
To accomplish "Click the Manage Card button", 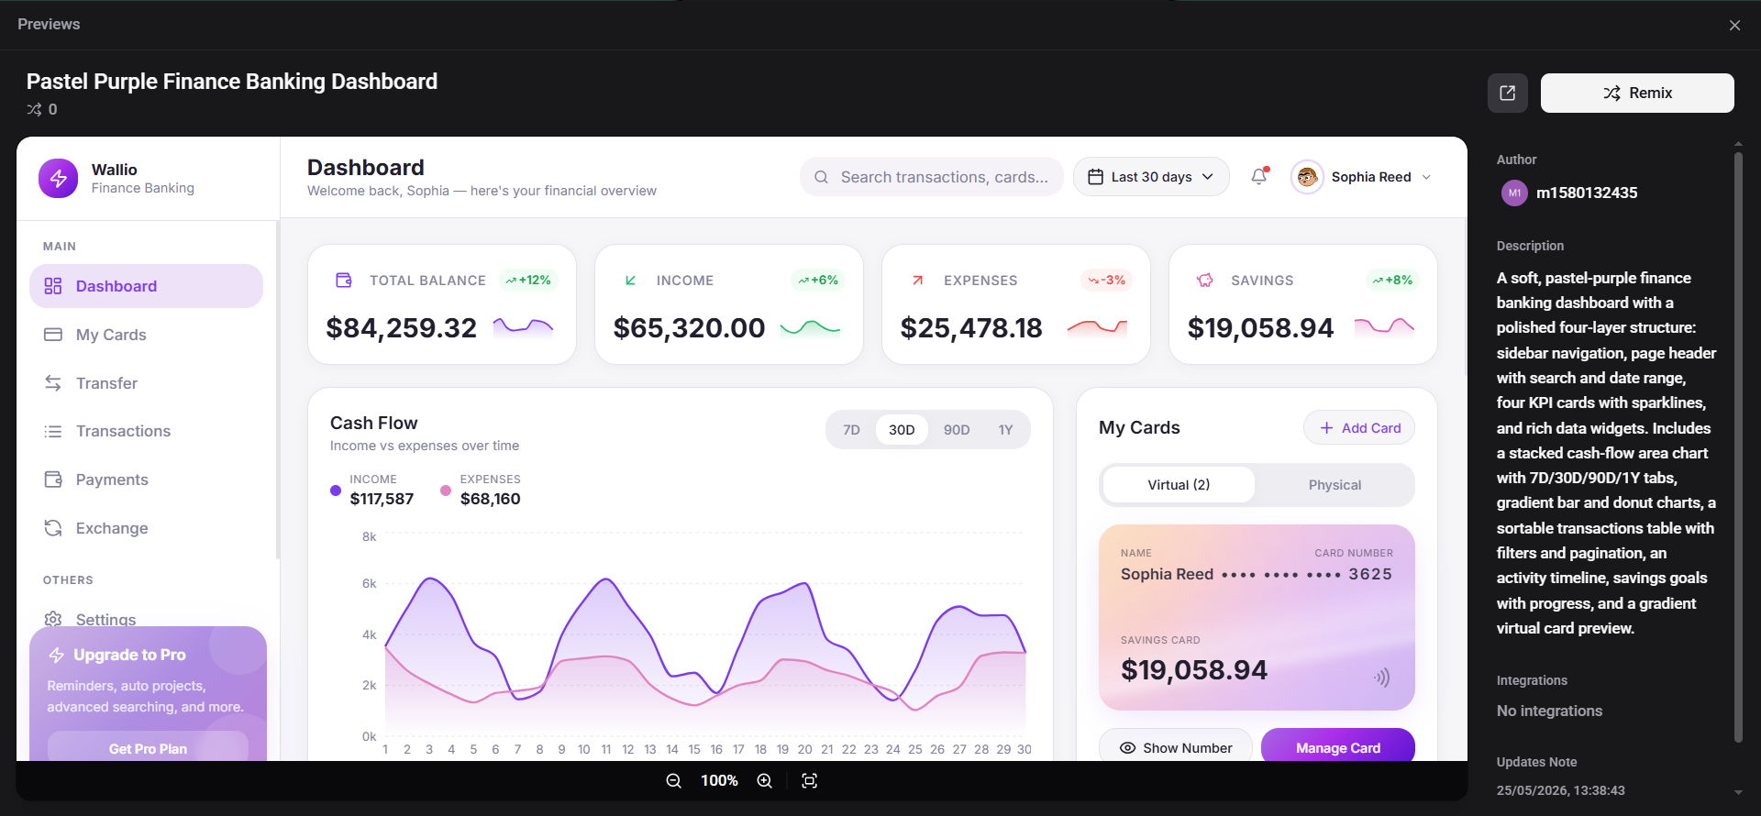I will [1338, 747].
